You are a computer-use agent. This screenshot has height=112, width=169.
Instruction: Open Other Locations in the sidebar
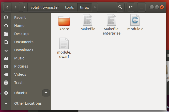28,103
